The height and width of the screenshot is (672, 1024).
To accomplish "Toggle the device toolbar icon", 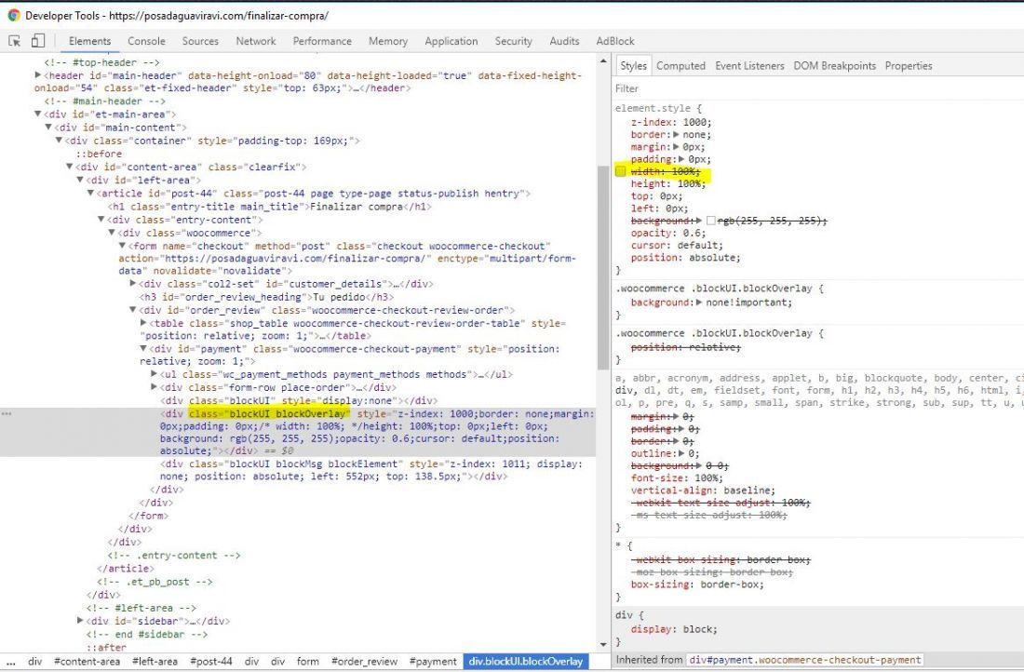I will point(38,41).
